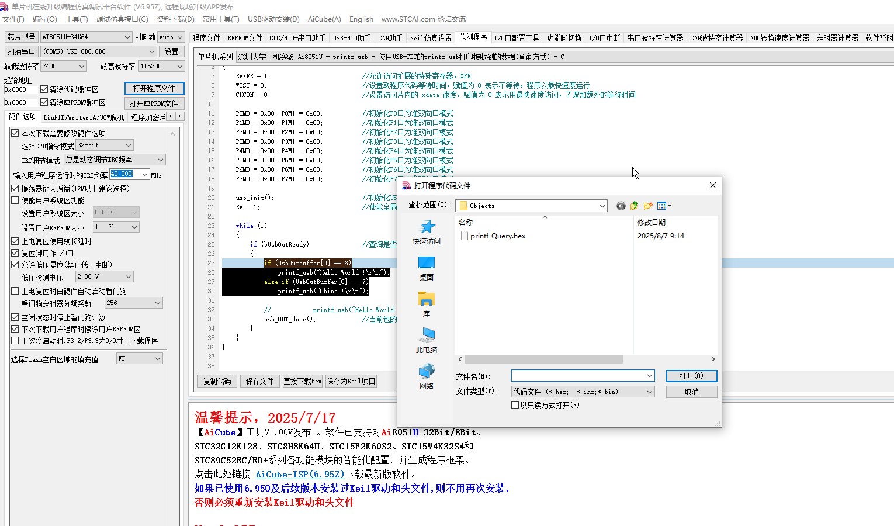Open USB驱动安装(D) menu
The width and height of the screenshot is (894, 526).
[273, 19]
